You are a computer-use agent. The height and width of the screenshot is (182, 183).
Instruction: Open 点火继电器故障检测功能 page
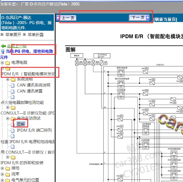click(x=22, y=102)
